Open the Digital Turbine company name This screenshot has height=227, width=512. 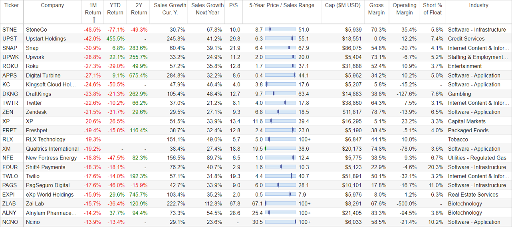point(43,76)
